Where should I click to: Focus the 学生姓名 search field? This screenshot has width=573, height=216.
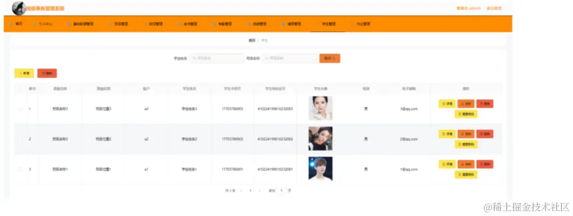(x=216, y=59)
